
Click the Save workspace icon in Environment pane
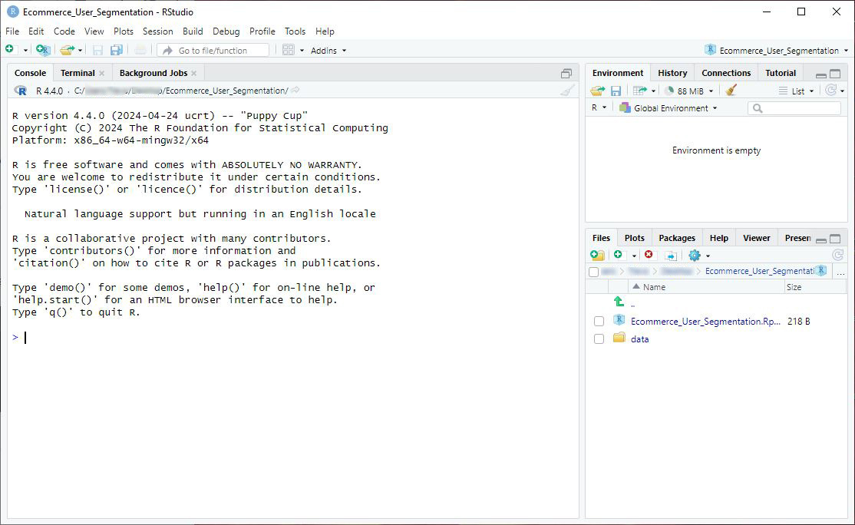tap(616, 91)
